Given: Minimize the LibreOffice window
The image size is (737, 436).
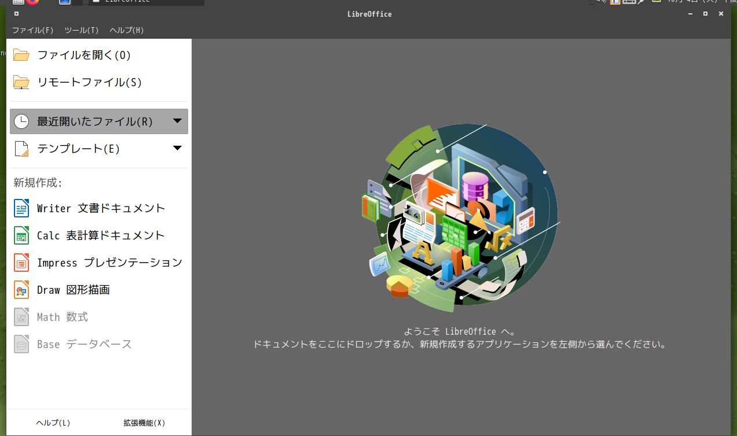Looking at the screenshot, I should pyautogui.click(x=690, y=14).
